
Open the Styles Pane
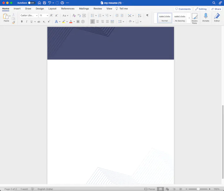pyautogui.click(x=194, y=18)
